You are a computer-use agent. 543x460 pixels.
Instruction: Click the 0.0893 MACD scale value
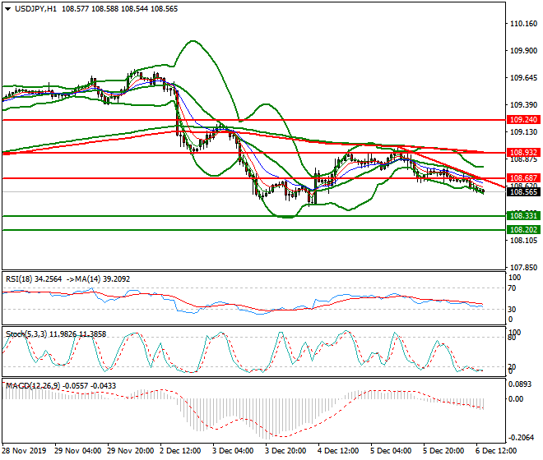[x=520, y=384]
